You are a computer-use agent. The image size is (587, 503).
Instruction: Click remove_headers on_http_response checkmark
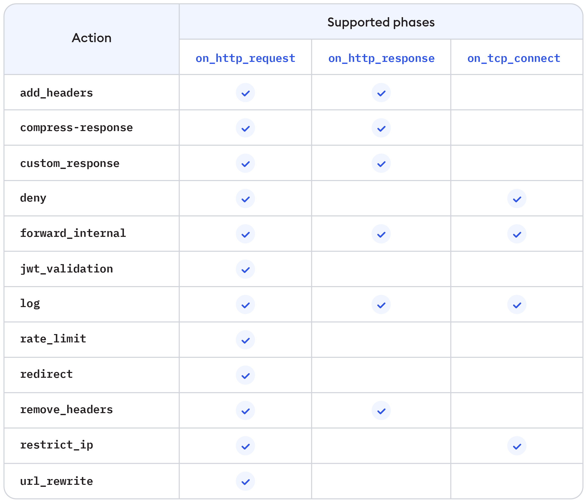(x=381, y=411)
